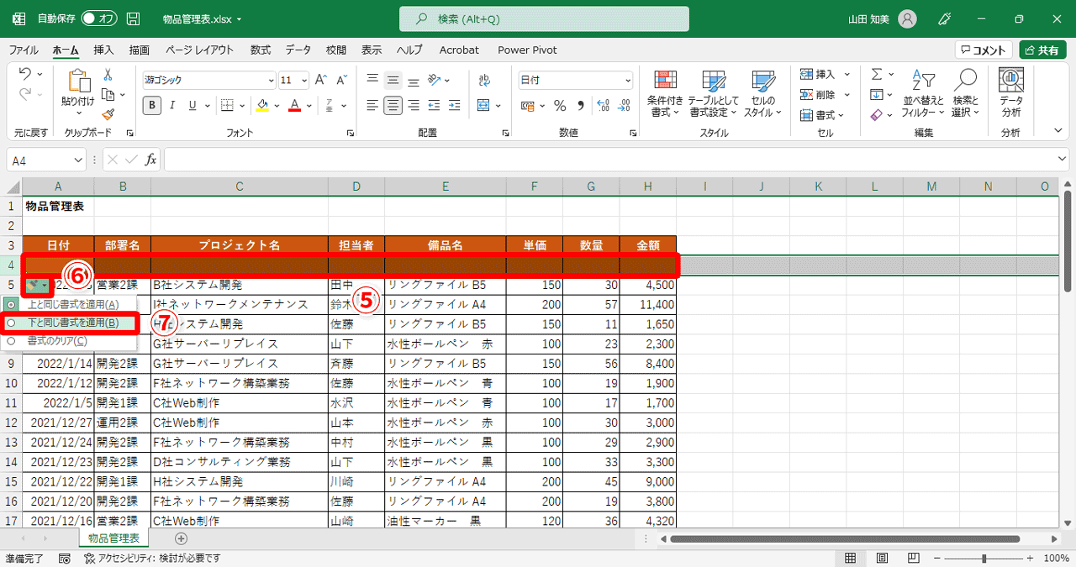Screen dimensions: 1076x567
Task: Open 条件付き書式 conditional formatting
Action: click(665, 92)
